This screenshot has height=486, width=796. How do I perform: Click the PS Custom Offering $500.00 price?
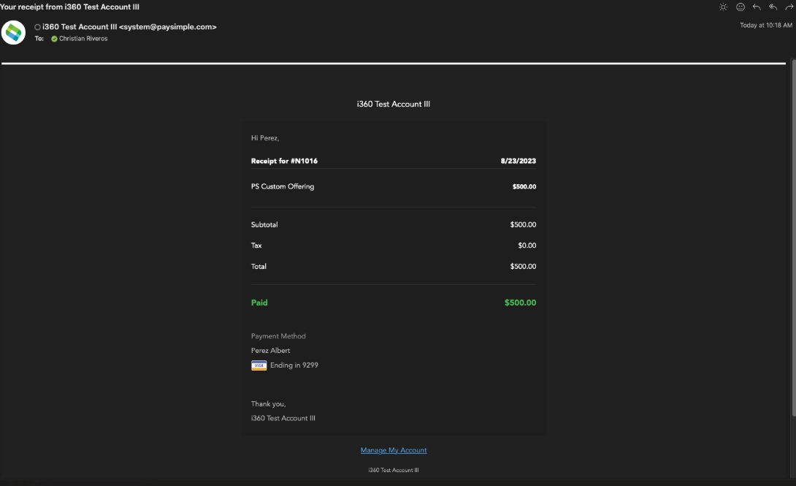tap(524, 187)
